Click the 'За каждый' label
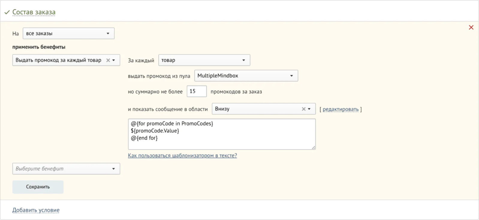 pos(141,61)
